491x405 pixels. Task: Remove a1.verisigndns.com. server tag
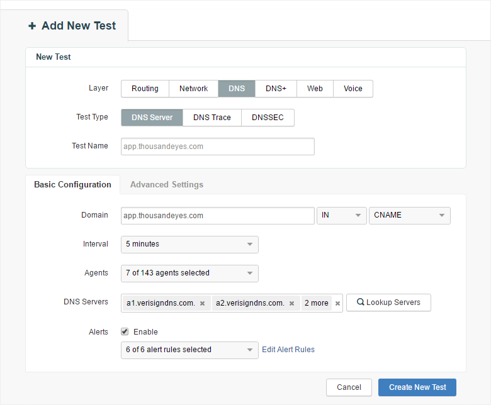[x=202, y=303]
